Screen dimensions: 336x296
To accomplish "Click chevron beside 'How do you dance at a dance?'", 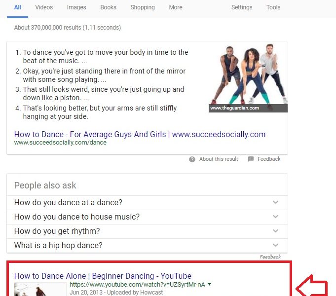I will pyautogui.click(x=276, y=202).
